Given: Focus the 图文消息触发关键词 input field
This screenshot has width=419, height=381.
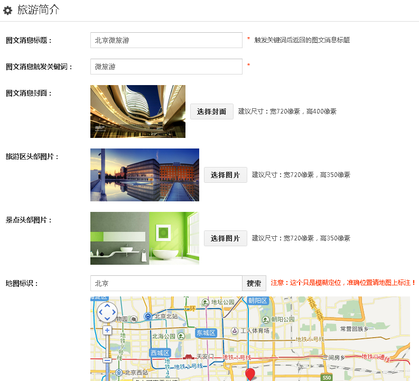Looking at the screenshot, I should (166, 67).
